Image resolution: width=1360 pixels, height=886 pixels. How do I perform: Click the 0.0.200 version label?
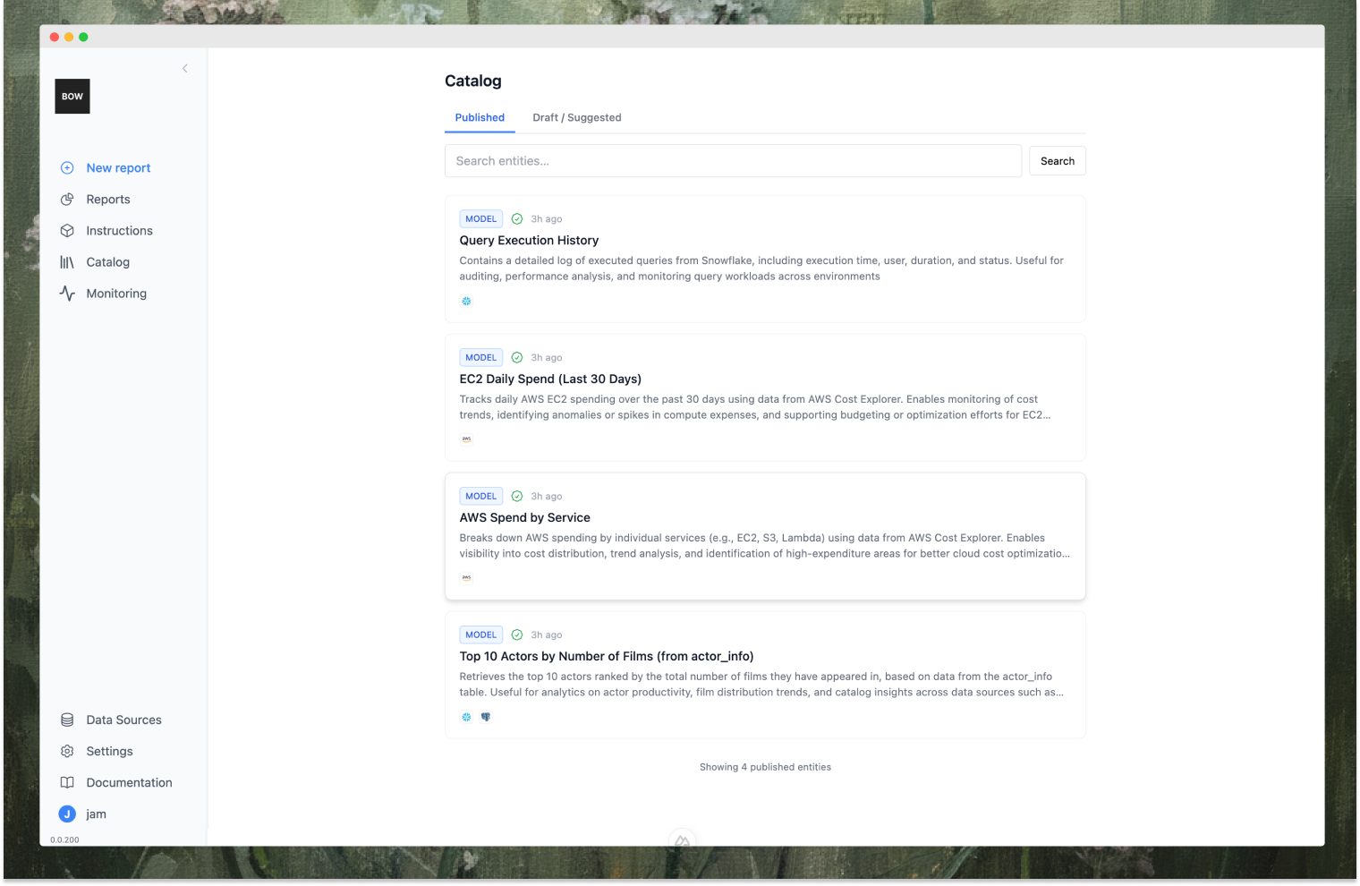(64, 840)
